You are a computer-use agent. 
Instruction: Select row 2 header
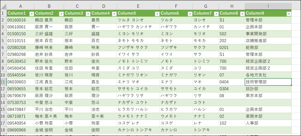click(3, 20)
